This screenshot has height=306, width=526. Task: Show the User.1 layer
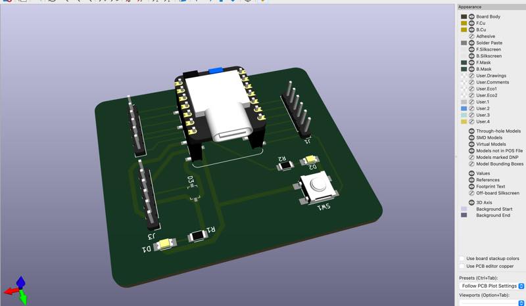[471, 102]
